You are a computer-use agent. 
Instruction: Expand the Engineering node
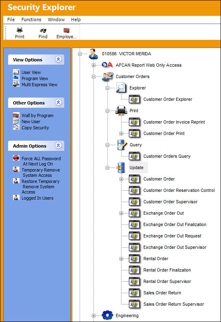point(93,315)
